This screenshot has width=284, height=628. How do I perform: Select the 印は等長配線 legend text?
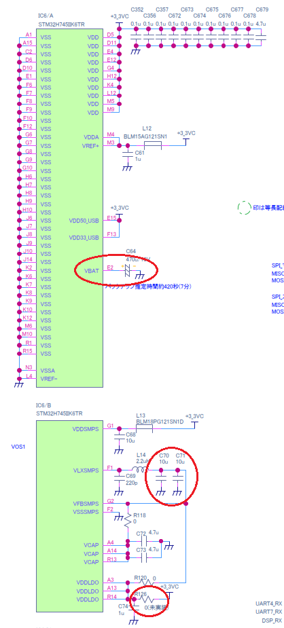[268, 208]
